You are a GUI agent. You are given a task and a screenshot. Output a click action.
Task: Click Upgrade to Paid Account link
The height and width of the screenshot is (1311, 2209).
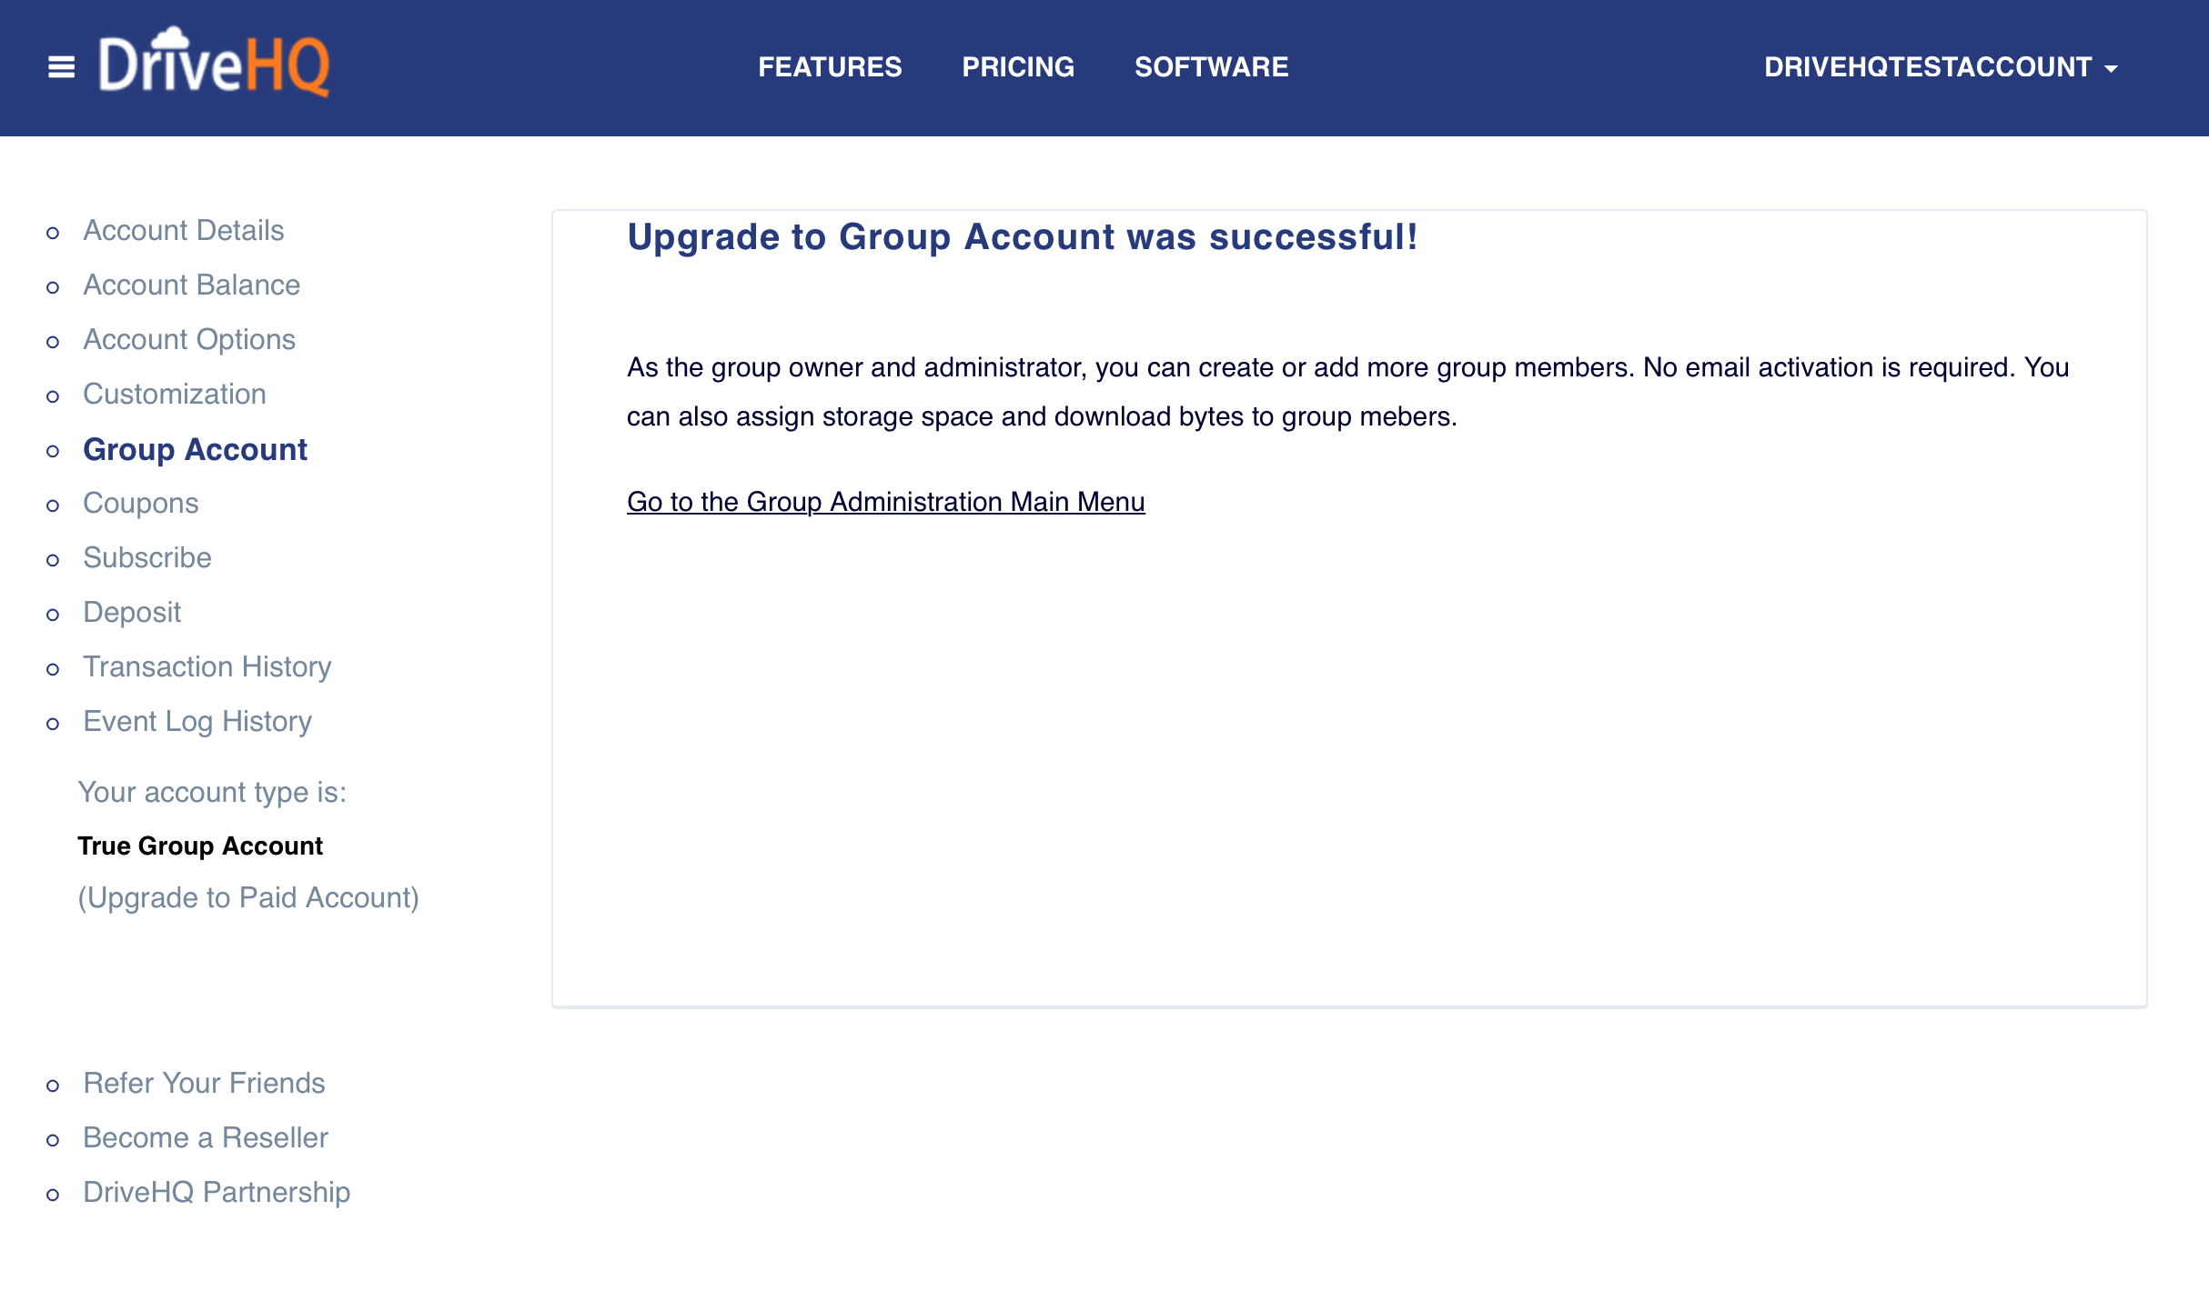[x=248, y=898]
